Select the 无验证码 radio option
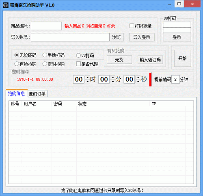 point(25,55)
